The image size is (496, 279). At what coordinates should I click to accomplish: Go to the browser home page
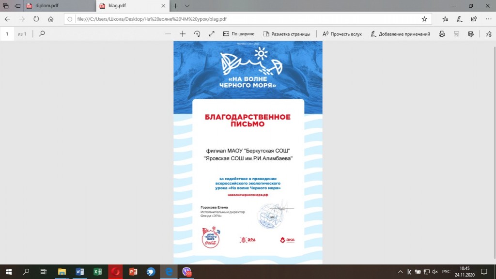coord(50,19)
